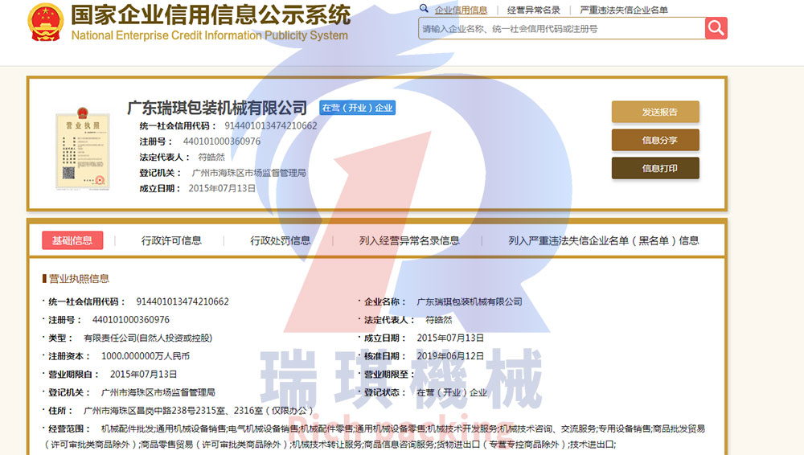This screenshot has width=804, height=455.
Task: Click the 信息分享 button
Action: coord(655,140)
